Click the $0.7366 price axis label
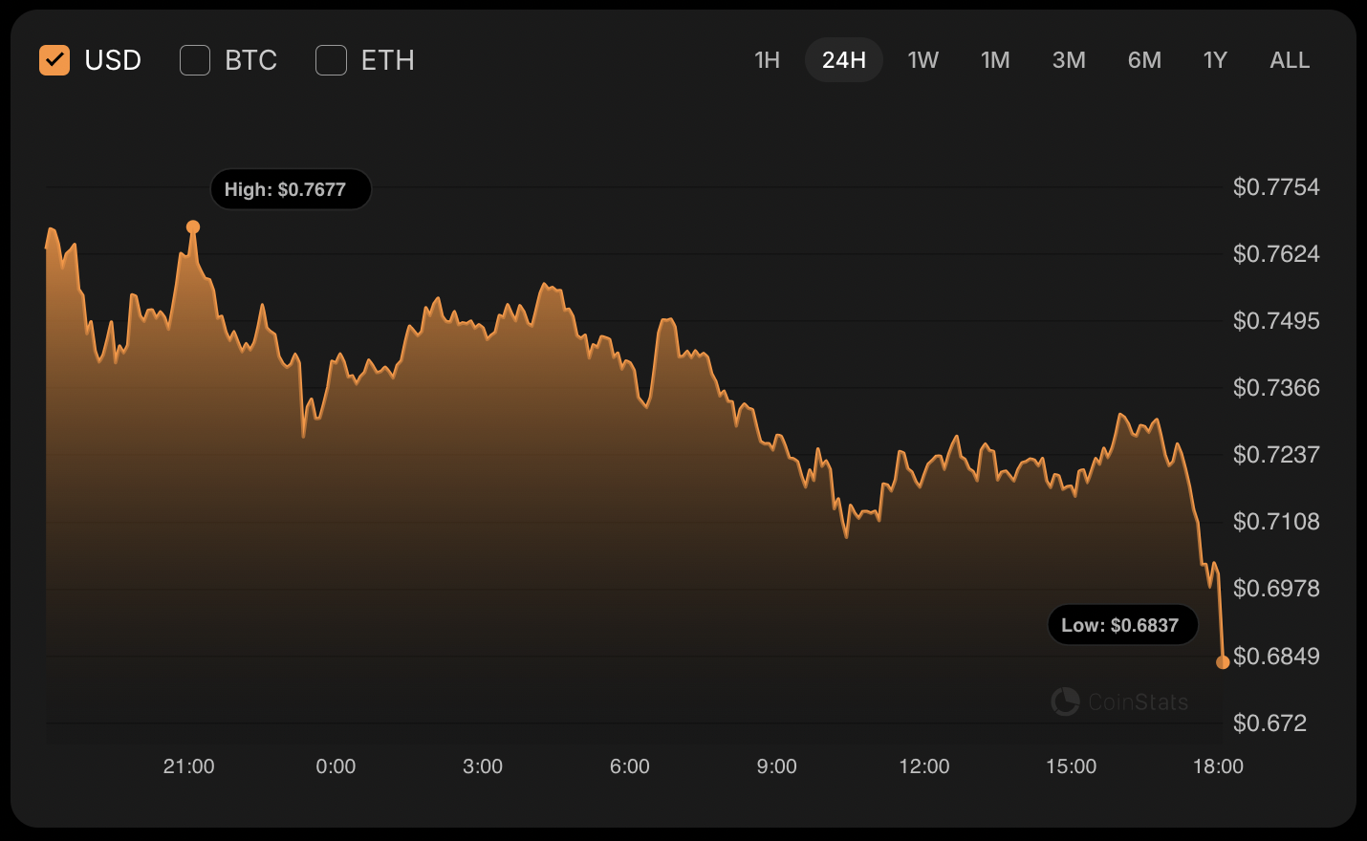This screenshot has height=841, width=1367. pyautogui.click(x=1275, y=387)
